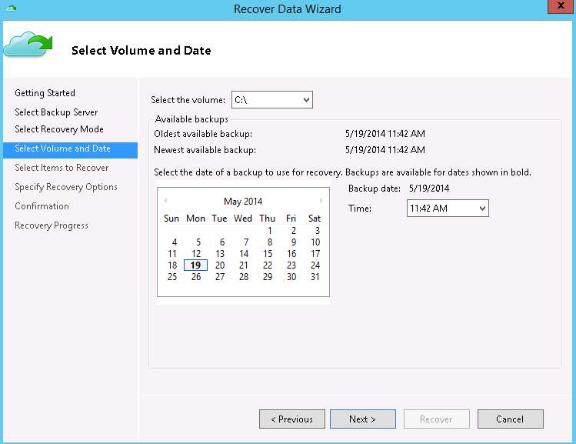Click the Sat column header in calendar

(x=315, y=219)
